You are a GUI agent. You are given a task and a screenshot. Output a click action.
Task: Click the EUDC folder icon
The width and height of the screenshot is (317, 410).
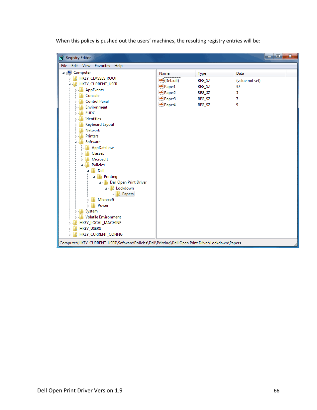tap(81, 113)
